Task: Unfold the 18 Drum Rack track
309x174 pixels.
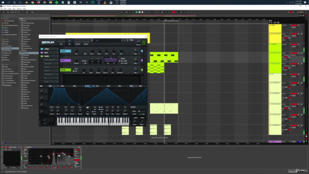Action: click(270, 34)
